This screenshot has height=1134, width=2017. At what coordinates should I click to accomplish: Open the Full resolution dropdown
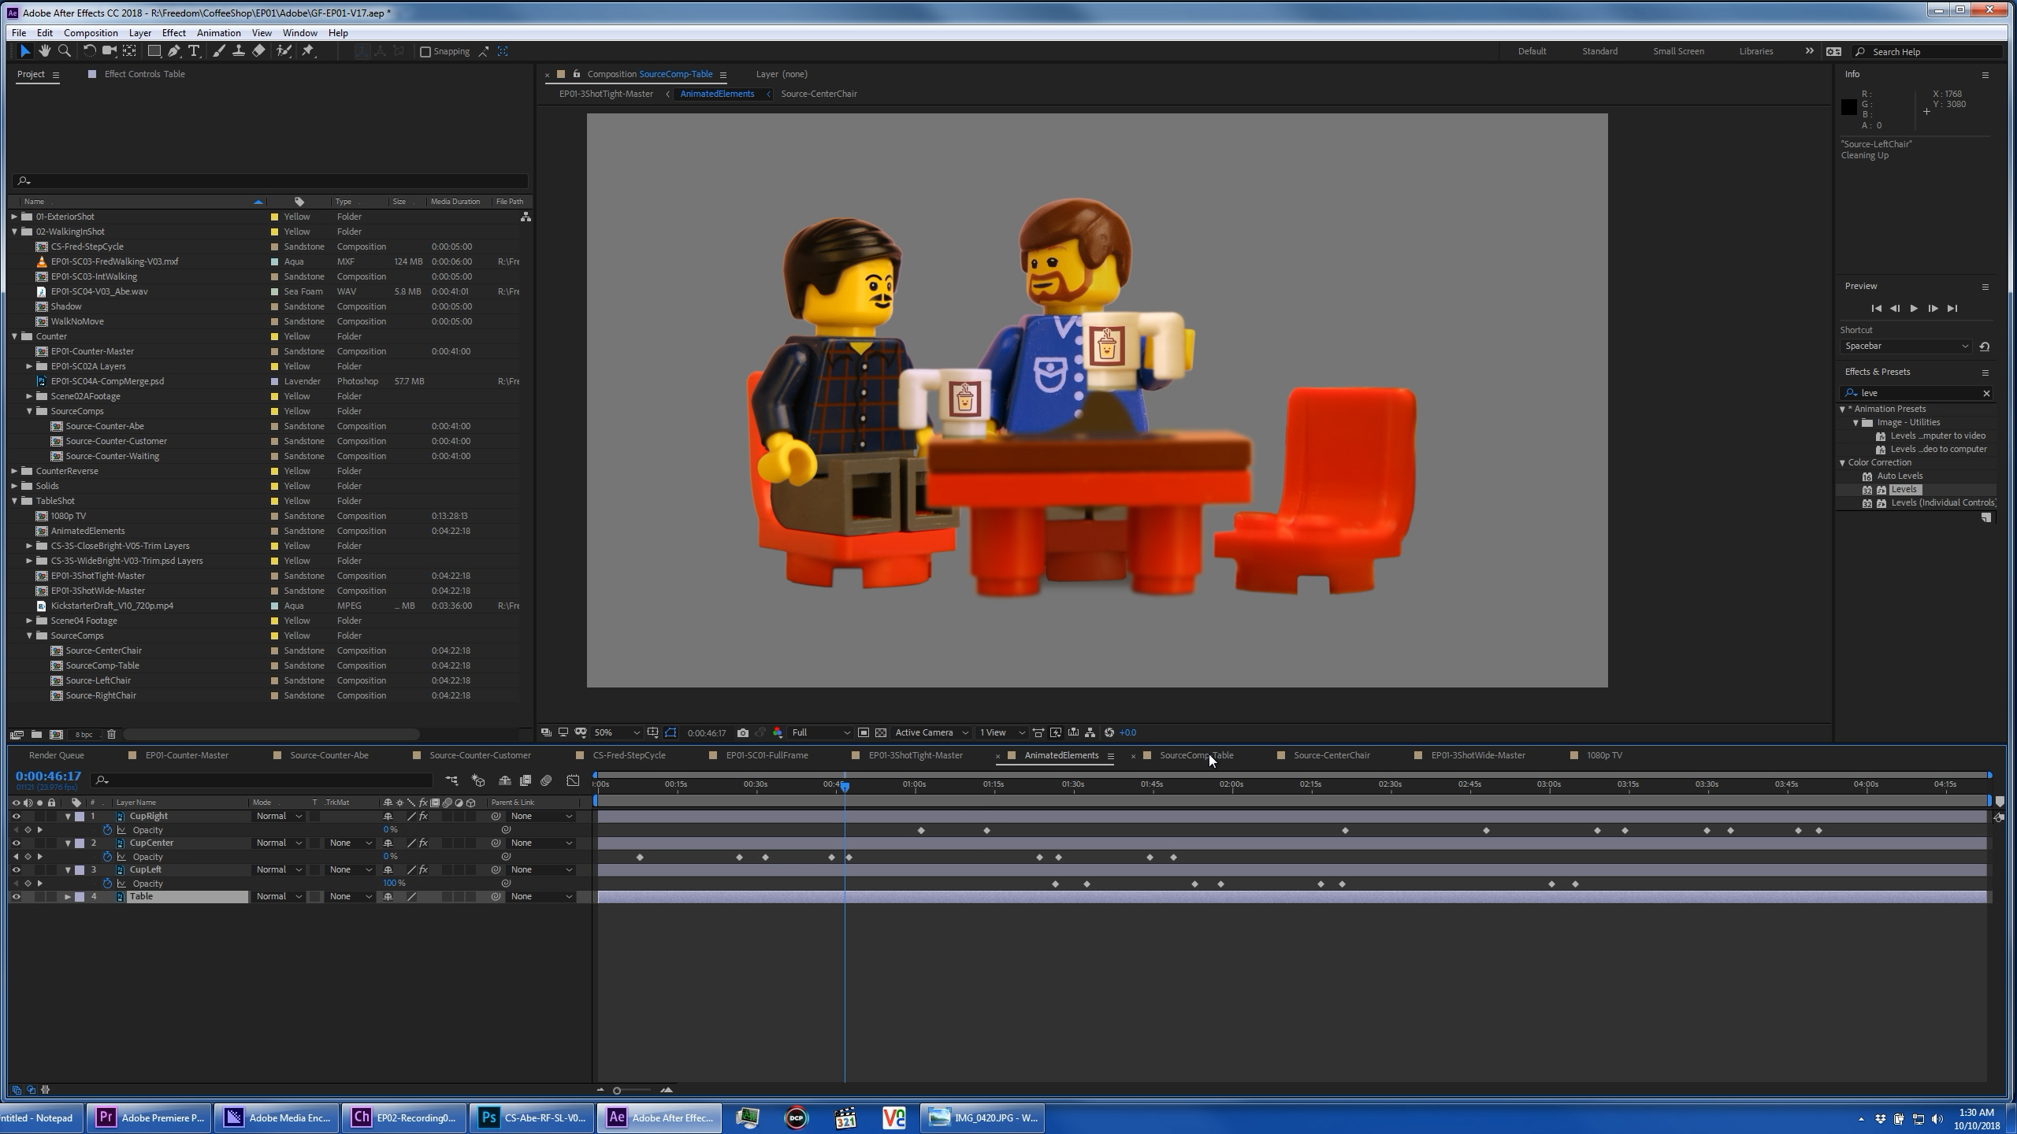(820, 733)
